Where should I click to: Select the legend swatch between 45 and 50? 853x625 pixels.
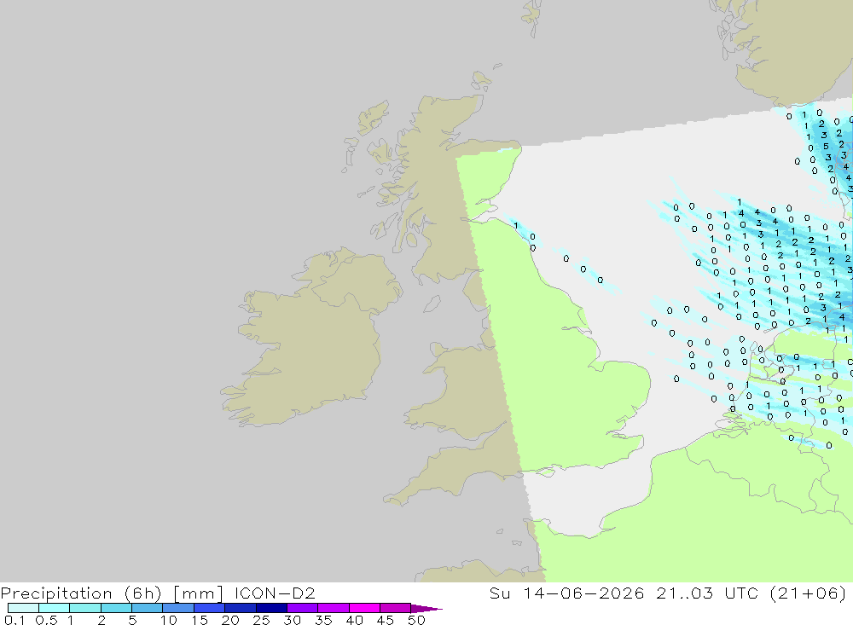[395, 608]
